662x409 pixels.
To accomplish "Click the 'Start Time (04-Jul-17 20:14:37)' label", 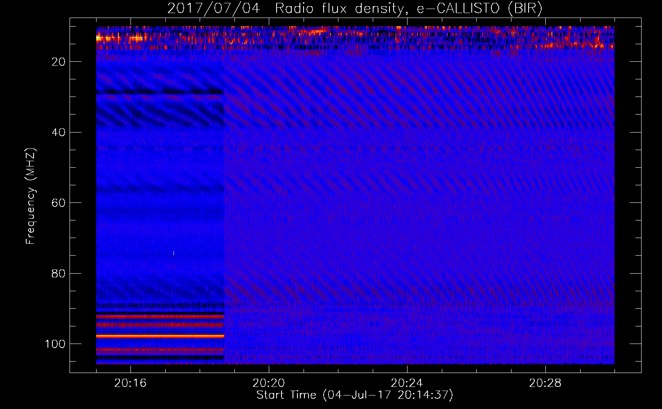I will point(355,395).
